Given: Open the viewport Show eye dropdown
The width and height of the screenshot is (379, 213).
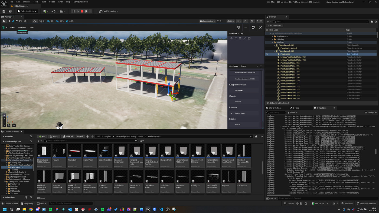Looking at the screenshot, I should tap(239, 21).
